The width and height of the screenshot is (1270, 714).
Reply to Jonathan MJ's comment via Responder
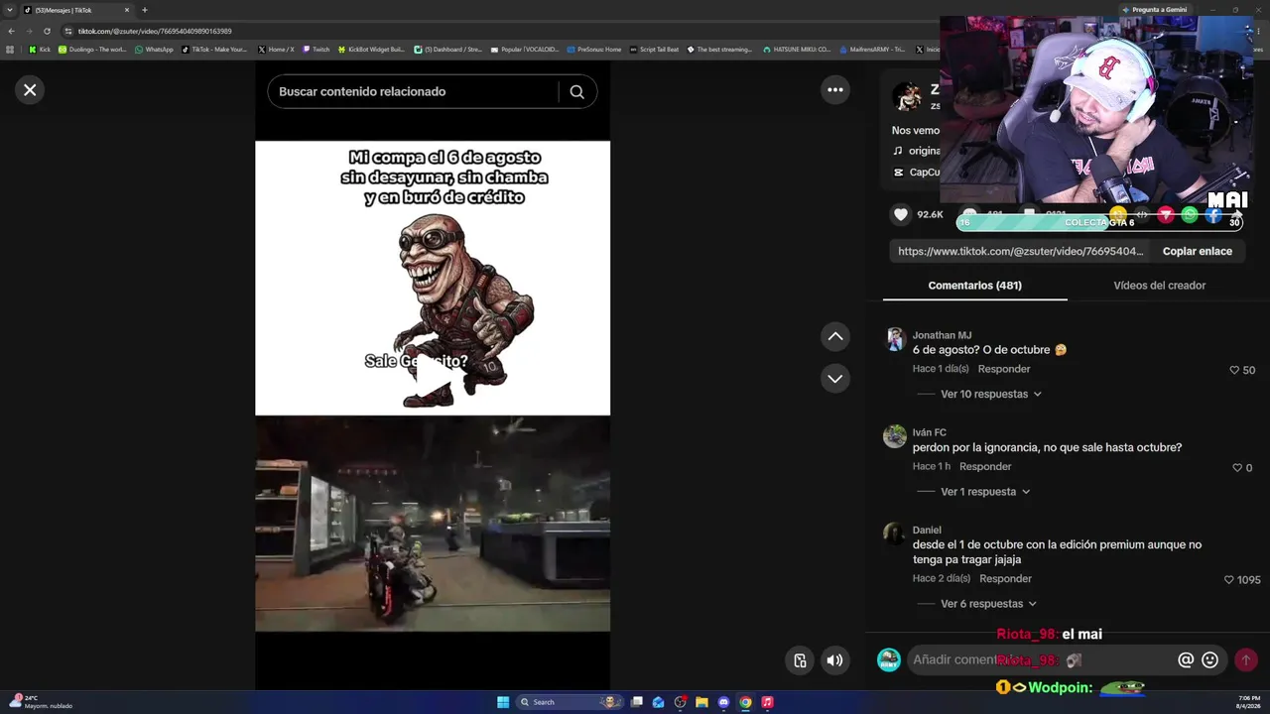(1004, 369)
